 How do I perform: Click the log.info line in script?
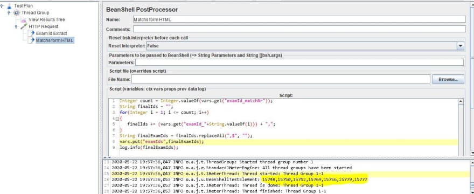click(149, 148)
